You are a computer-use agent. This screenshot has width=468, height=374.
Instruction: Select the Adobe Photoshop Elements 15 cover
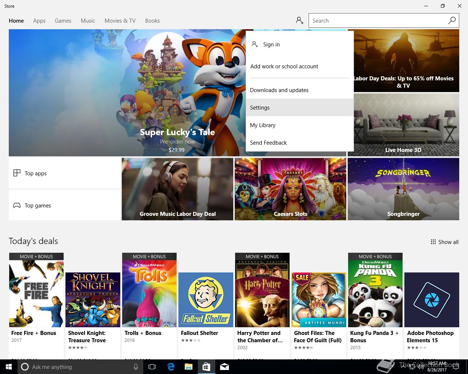click(432, 300)
